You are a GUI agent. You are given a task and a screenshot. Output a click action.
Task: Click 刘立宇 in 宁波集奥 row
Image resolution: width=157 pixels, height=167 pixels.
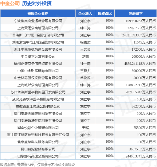[x=85, y=21]
